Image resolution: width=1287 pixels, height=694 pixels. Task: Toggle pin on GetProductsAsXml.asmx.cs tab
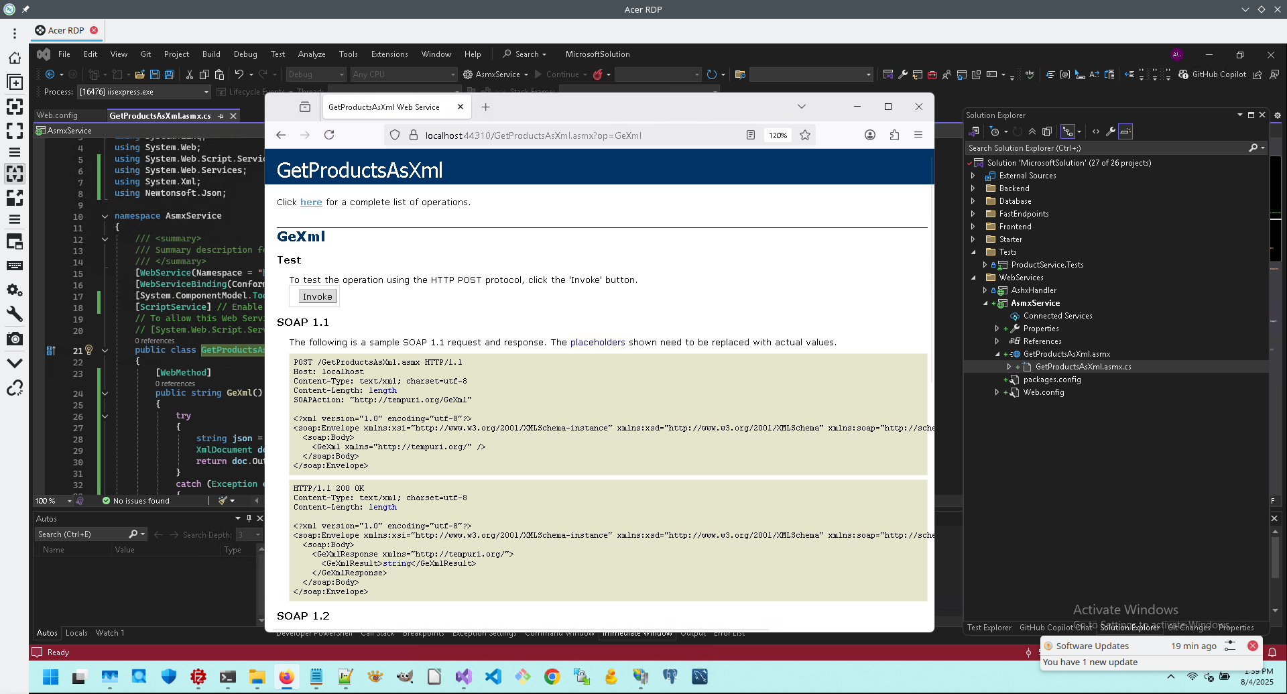[x=221, y=116]
